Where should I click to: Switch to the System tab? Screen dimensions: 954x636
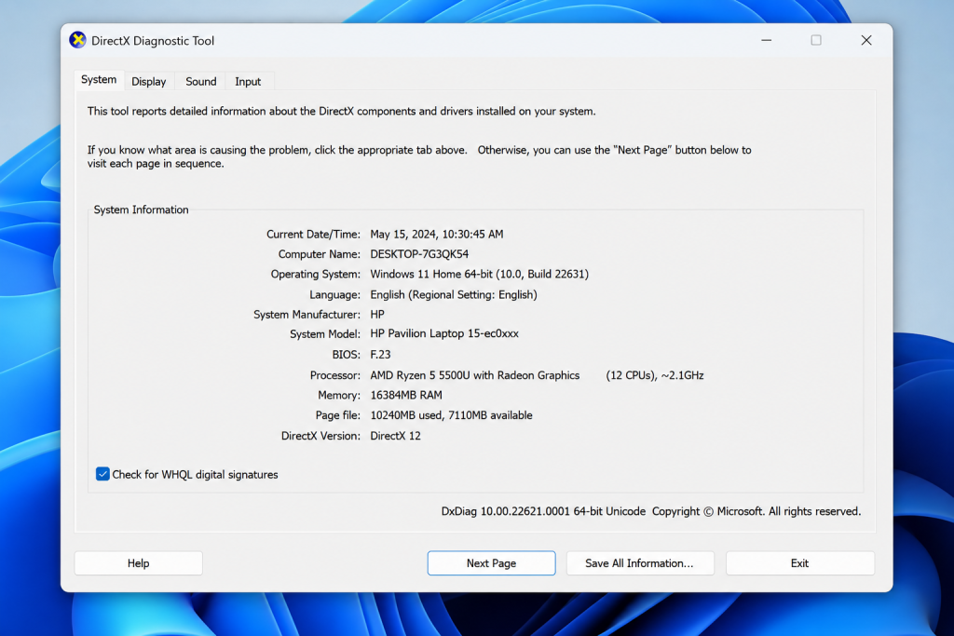click(99, 80)
